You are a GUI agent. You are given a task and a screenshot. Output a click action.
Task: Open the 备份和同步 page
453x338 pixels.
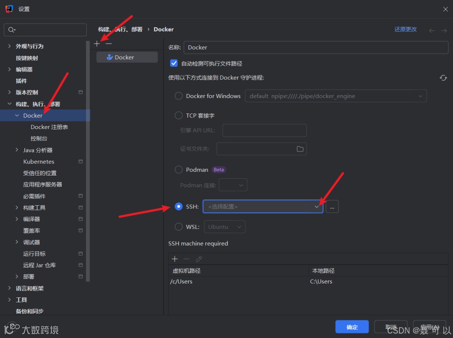(29, 311)
